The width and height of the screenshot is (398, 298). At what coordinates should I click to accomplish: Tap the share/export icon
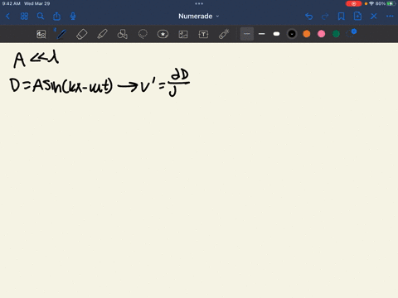(56, 17)
